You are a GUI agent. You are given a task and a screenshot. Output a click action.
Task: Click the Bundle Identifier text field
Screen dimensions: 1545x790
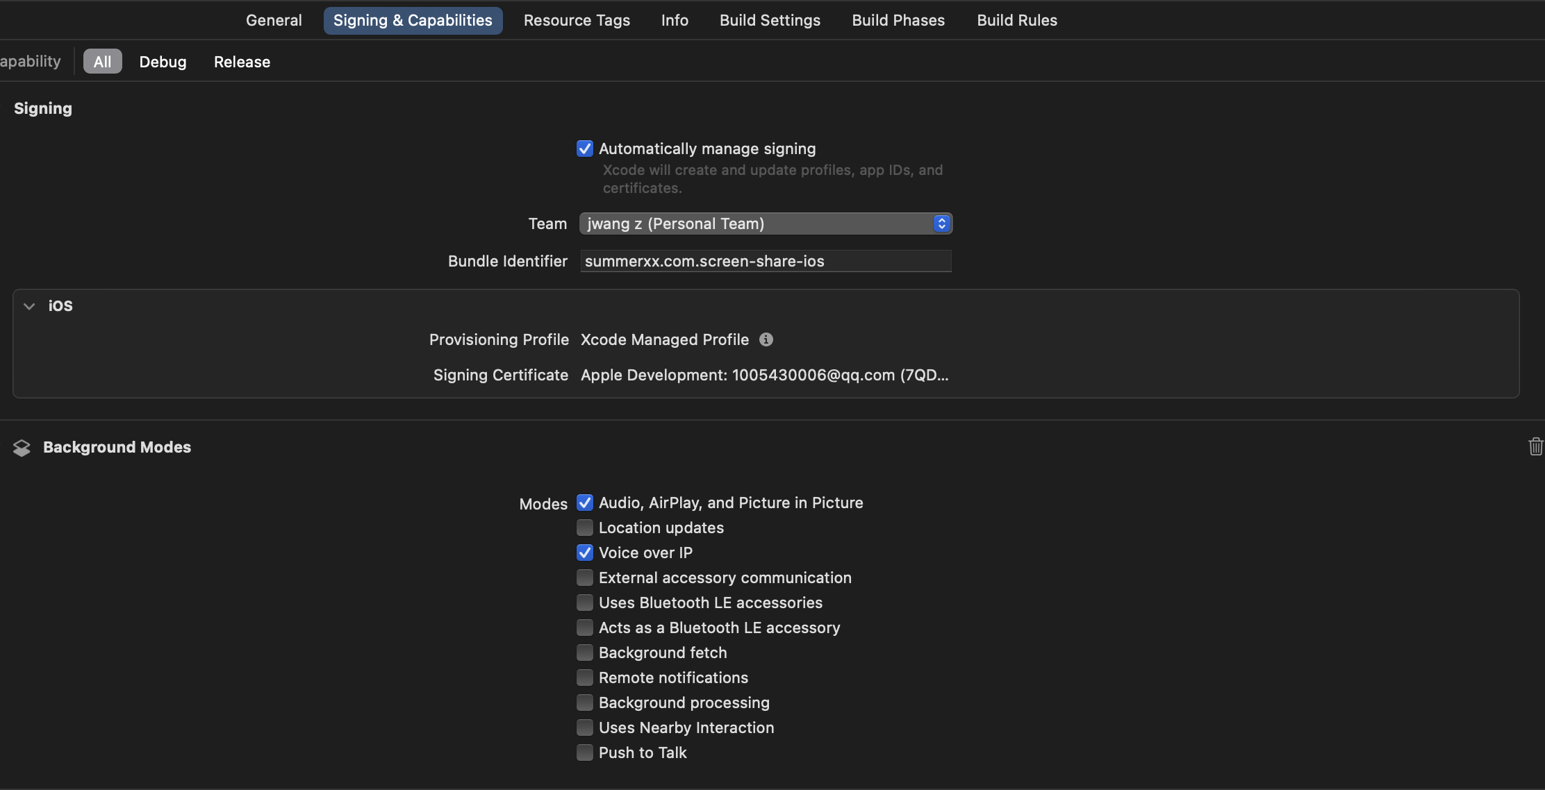766,261
